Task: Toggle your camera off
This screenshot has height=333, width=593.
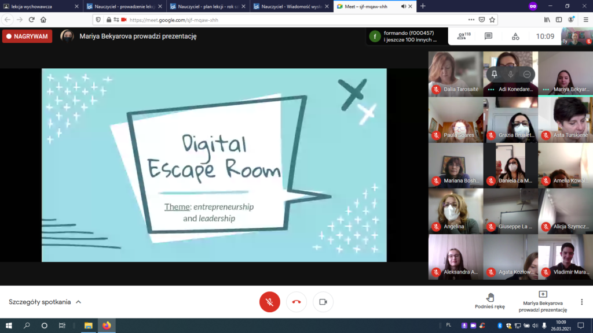Action: coord(323,302)
